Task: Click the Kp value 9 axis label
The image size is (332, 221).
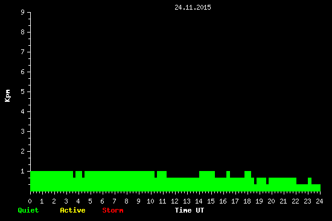Action: point(23,12)
